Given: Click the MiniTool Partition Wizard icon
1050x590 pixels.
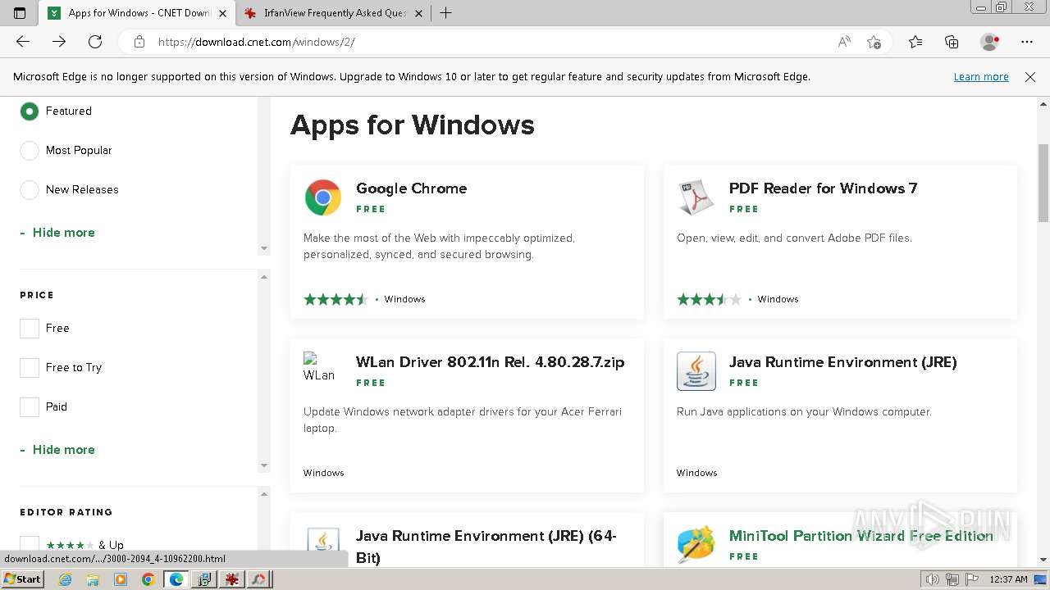Looking at the screenshot, I should [696, 545].
